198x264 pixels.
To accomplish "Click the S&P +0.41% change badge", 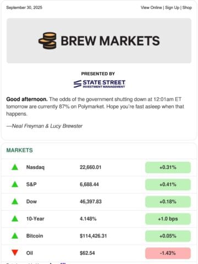I will pos(168,184).
